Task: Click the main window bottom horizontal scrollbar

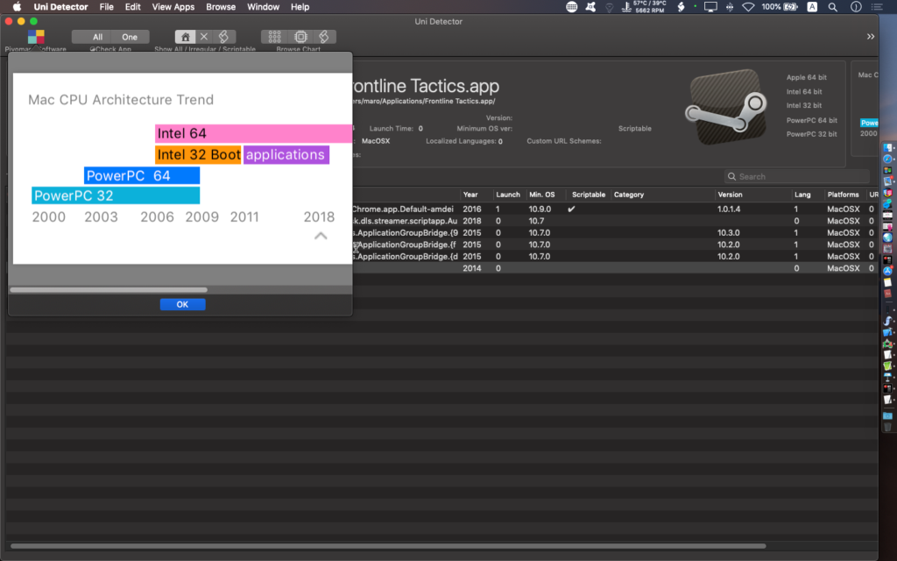Action: tap(388, 546)
